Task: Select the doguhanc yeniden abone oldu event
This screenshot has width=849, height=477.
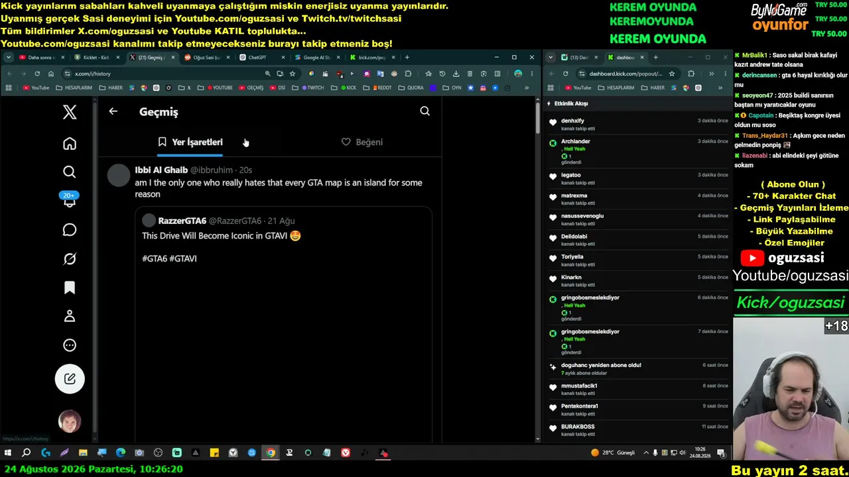Action: click(x=638, y=368)
